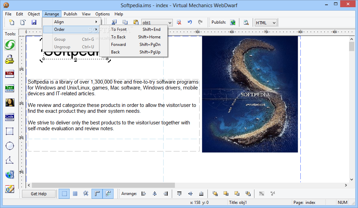
Task: Choose Back from Order submenu
Action: point(134,52)
